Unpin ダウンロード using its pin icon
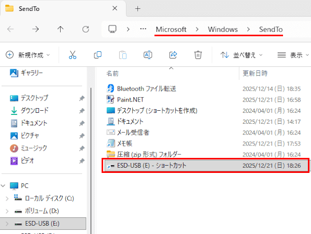Screen dimensions: 311x234 pos(82,111)
